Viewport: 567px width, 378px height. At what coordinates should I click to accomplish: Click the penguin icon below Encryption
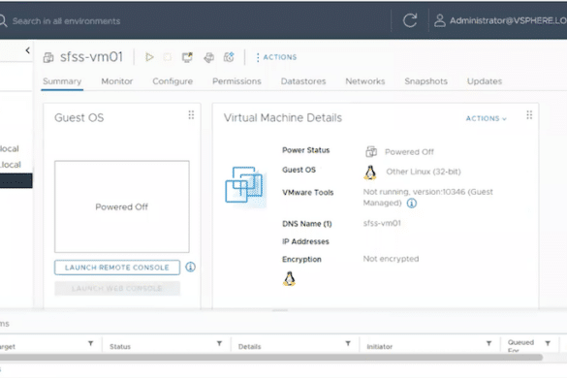coord(289,279)
